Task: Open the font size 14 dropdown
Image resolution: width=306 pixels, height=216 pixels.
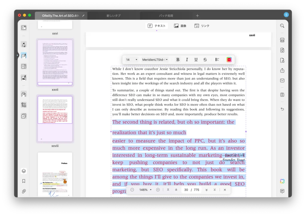Action: pos(131,60)
